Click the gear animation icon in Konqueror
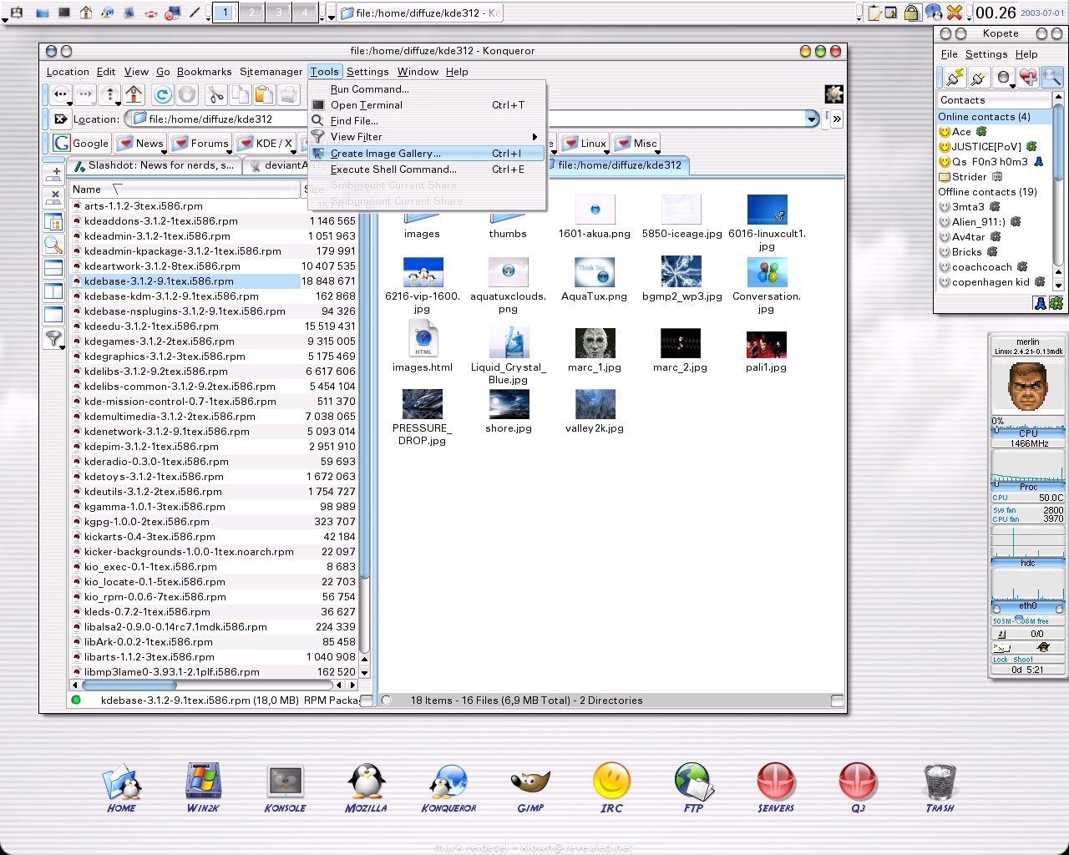Screen dimensions: 1069x855 click(x=833, y=94)
